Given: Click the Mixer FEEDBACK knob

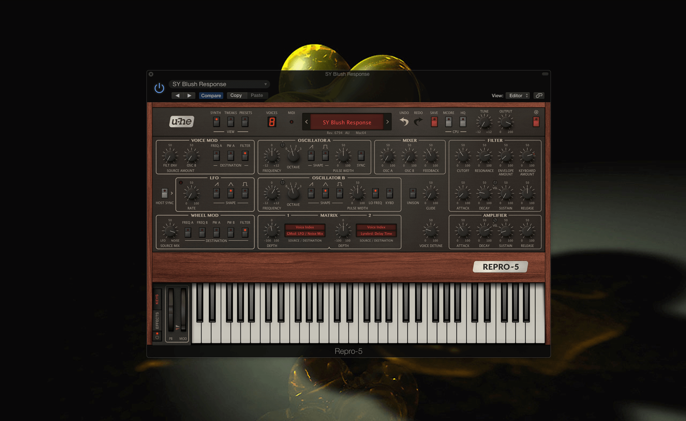Looking at the screenshot, I should pos(431,156).
